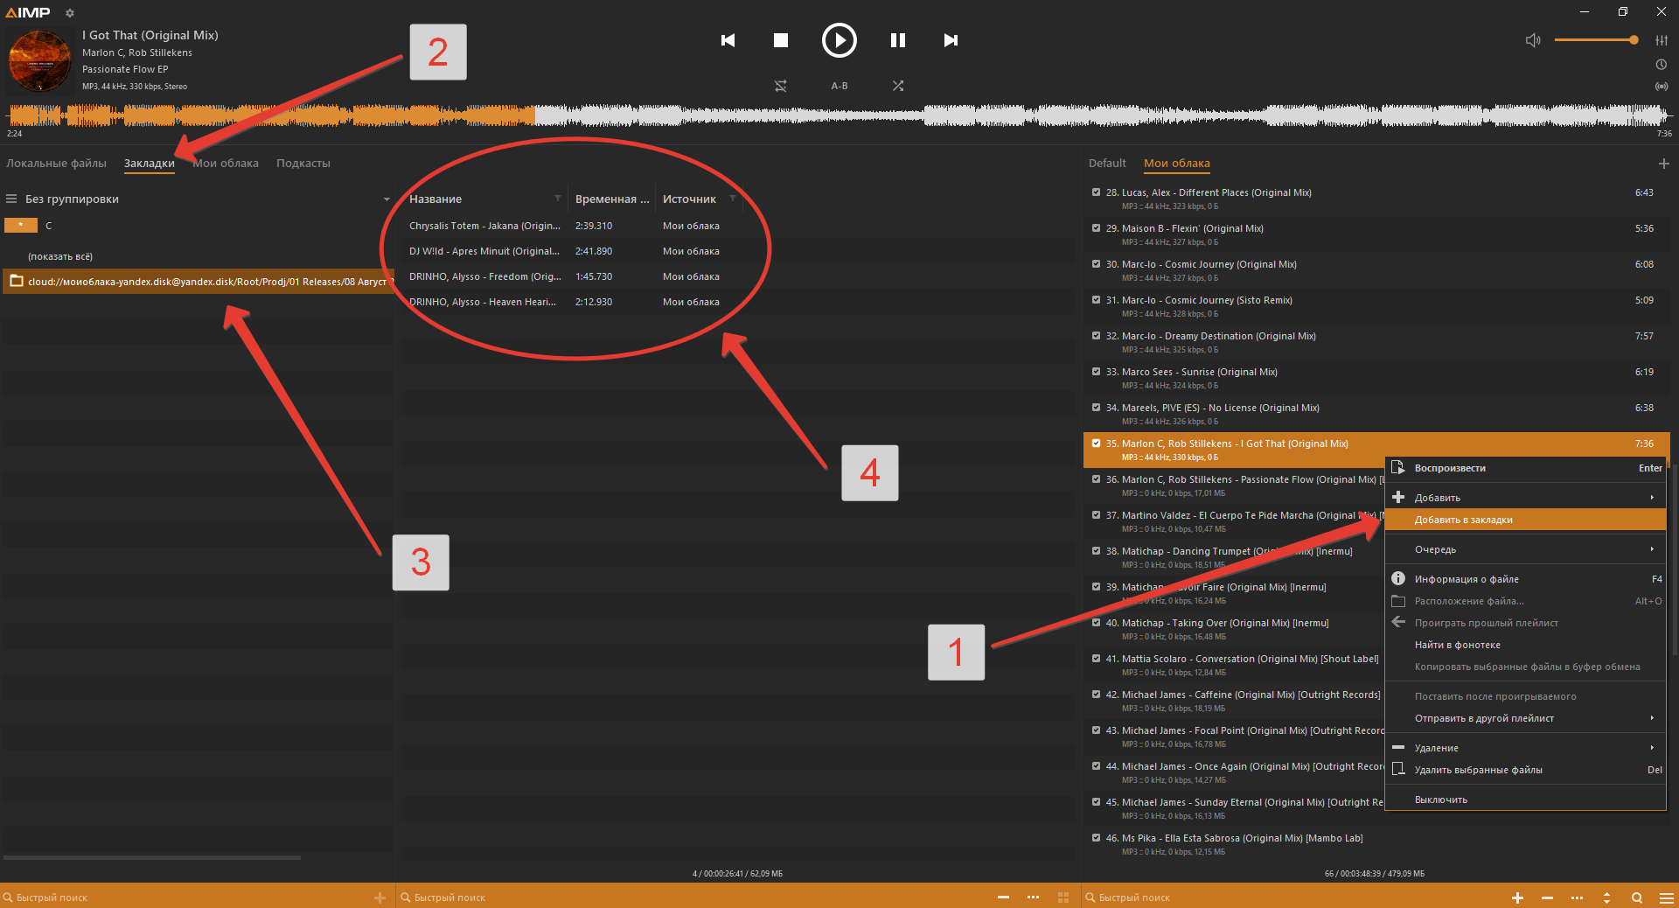Choose Выключить in context menu
Screen dimensions: 1679x908
pyautogui.click(x=1525, y=800)
